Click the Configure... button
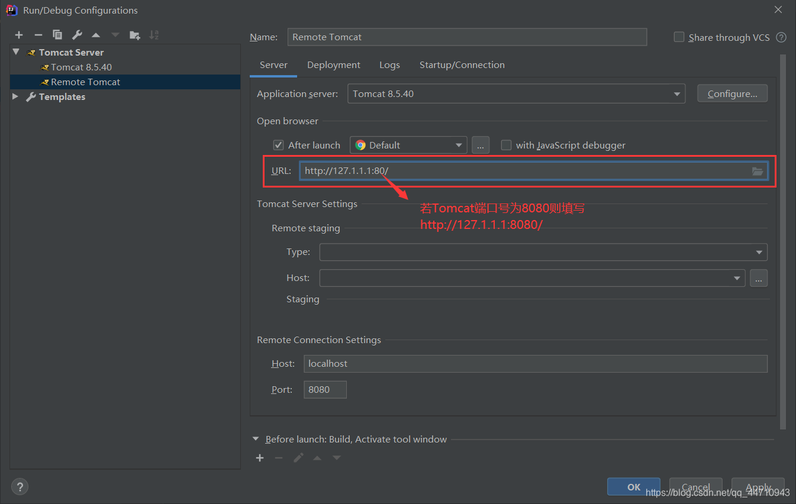Screen dimensions: 796x504 point(732,93)
